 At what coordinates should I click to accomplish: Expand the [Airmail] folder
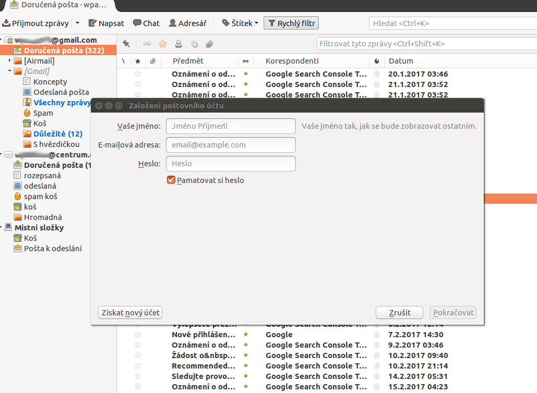point(9,61)
